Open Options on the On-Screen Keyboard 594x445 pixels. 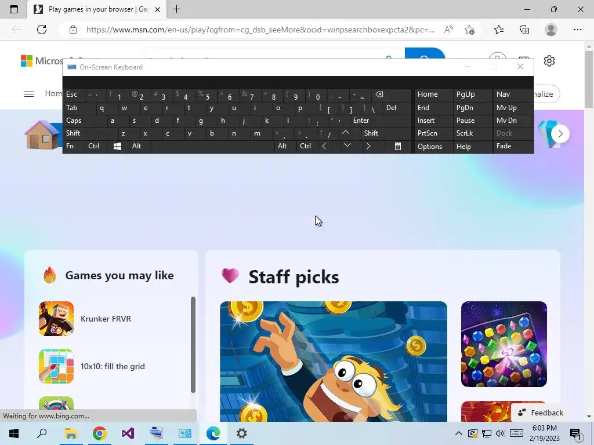click(x=433, y=147)
